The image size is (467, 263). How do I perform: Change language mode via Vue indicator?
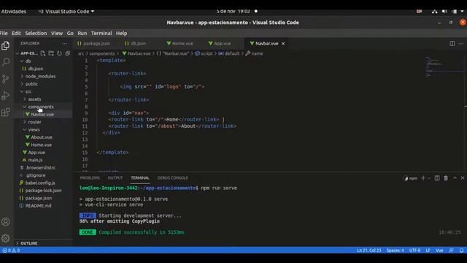click(439, 250)
